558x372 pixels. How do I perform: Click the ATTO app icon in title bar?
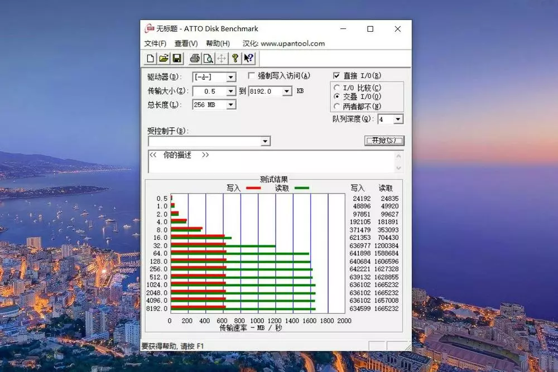pos(149,28)
